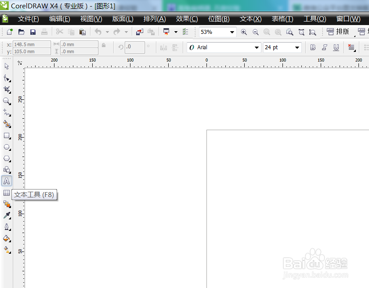Select the Basic Shapes tool

click(x=7, y=170)
